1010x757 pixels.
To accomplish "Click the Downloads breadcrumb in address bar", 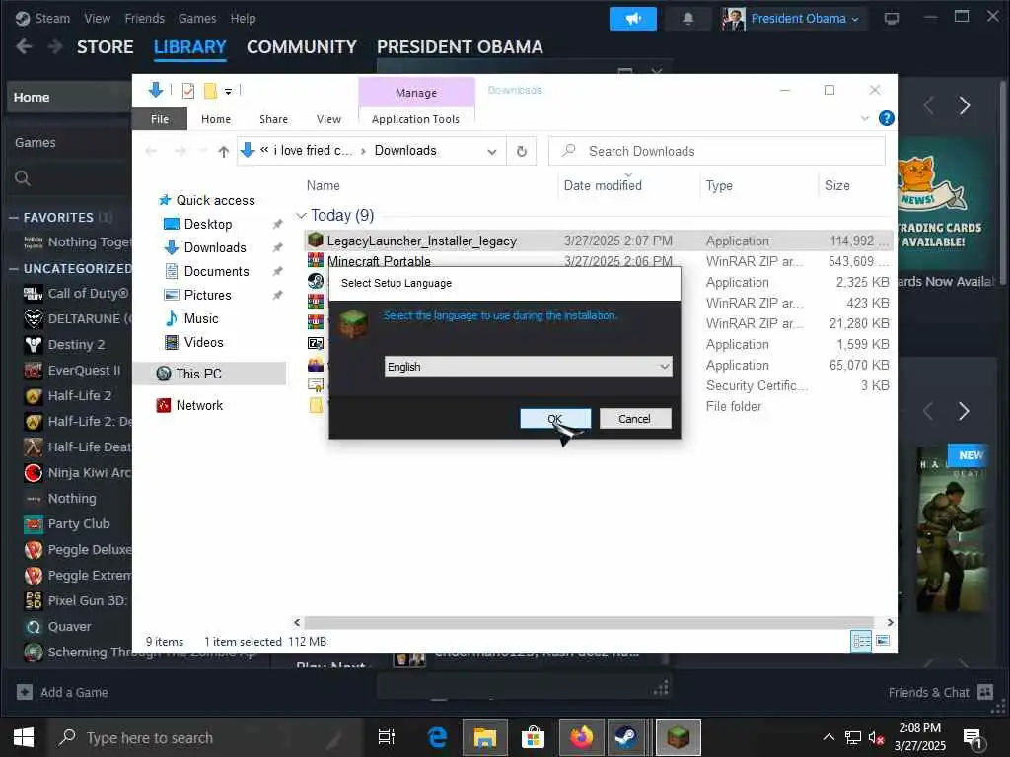I will tap(405, 150).
